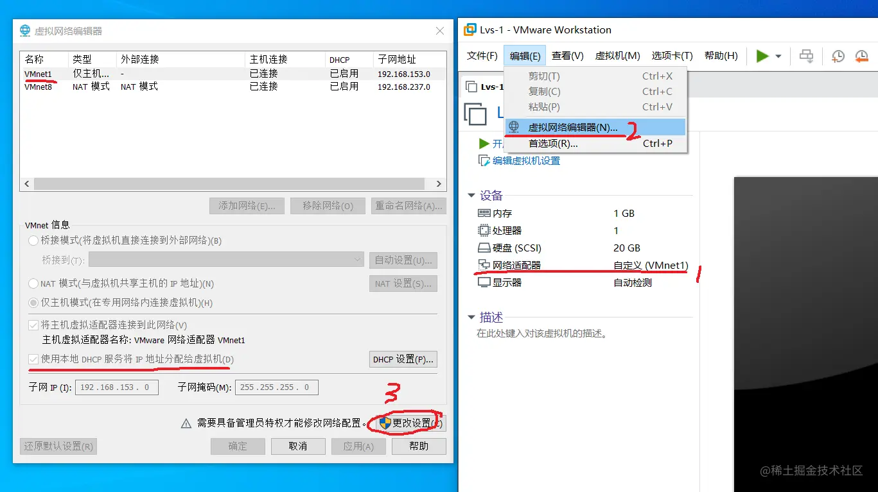Click 自动设置(U)... button
Image resolution: width=878 pixels, height=492 pixels.
pyautogui.click(x=403, y=260)
